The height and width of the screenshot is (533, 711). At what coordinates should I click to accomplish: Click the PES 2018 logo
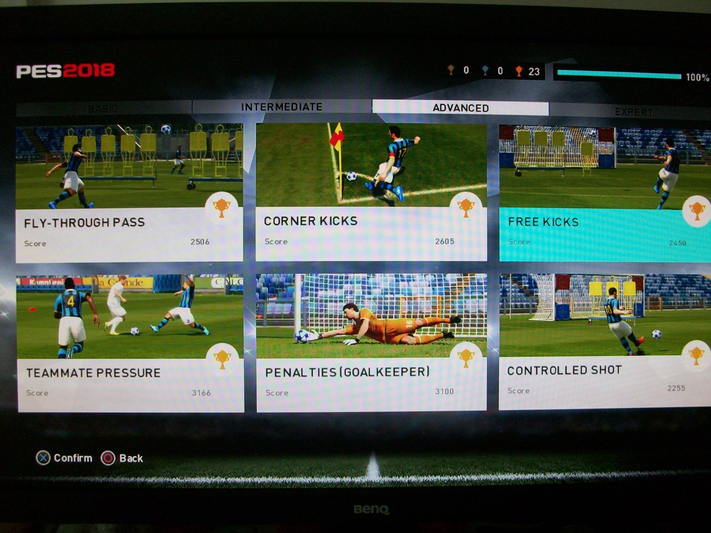point(66,71)
